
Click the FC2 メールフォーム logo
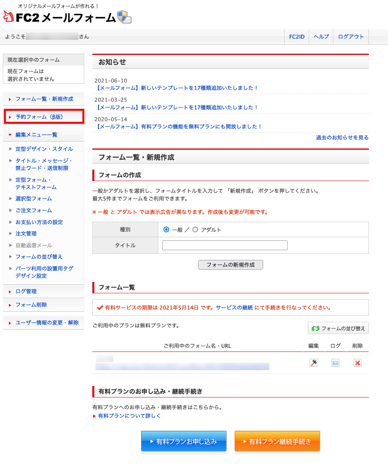(67, 17)
